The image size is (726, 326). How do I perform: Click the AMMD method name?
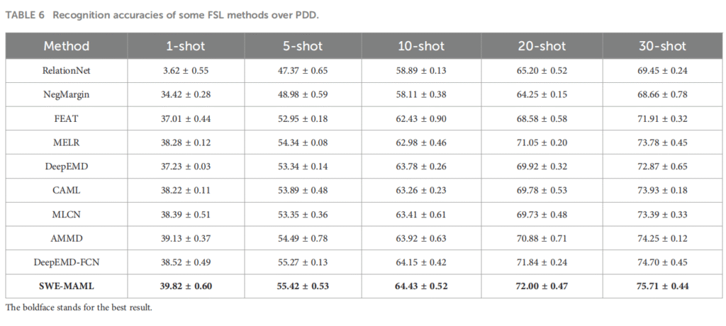coord(67,239)
